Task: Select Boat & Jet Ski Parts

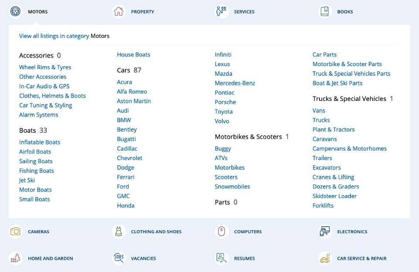Action: pyautogui.click(x=337, y=83)
